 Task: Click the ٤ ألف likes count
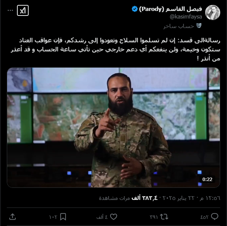click(x=102, y=217)
